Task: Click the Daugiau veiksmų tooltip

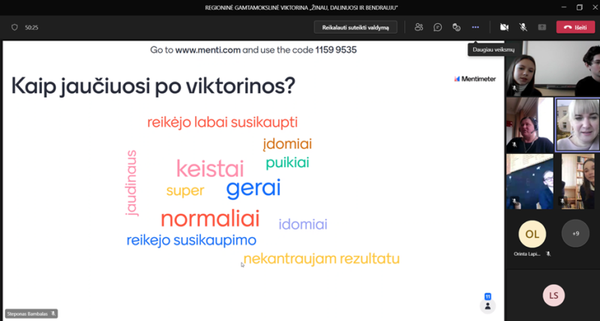Action: [x=493, y=49]
